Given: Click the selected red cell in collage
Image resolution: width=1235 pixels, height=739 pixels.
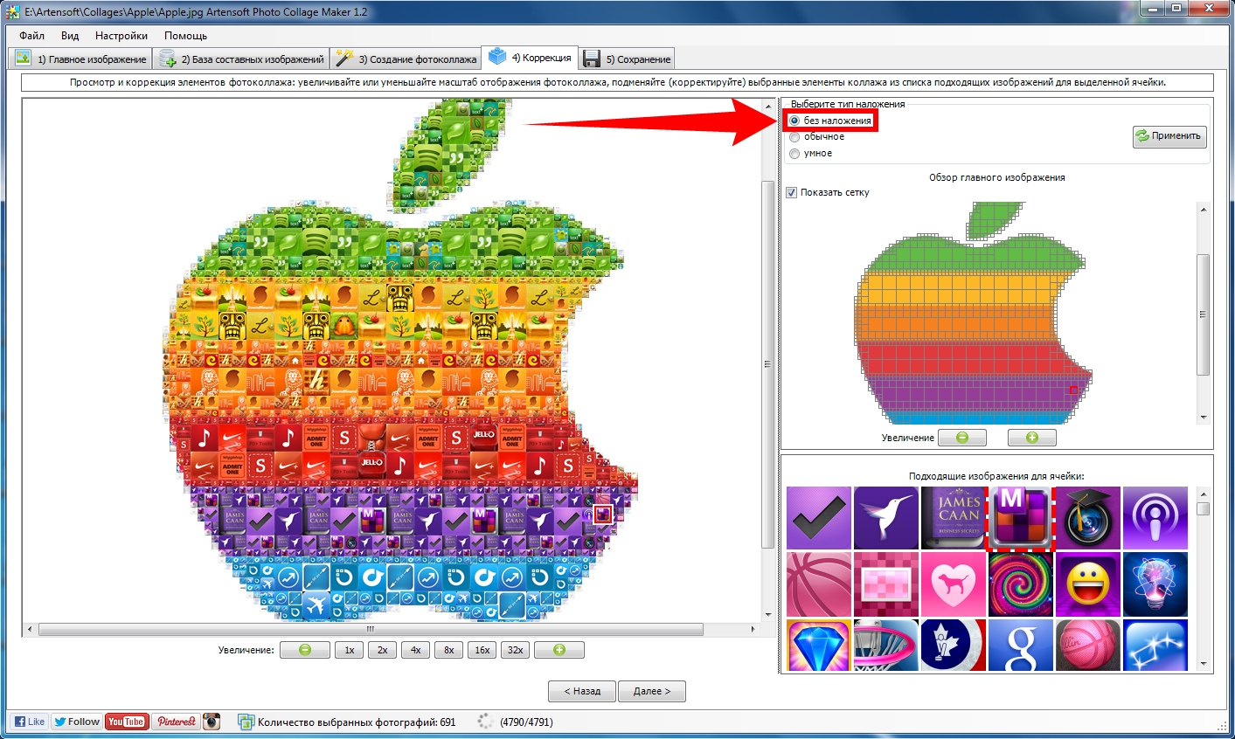Looking at the screenshot, I should pyautogui.click(x=602, y=515).
